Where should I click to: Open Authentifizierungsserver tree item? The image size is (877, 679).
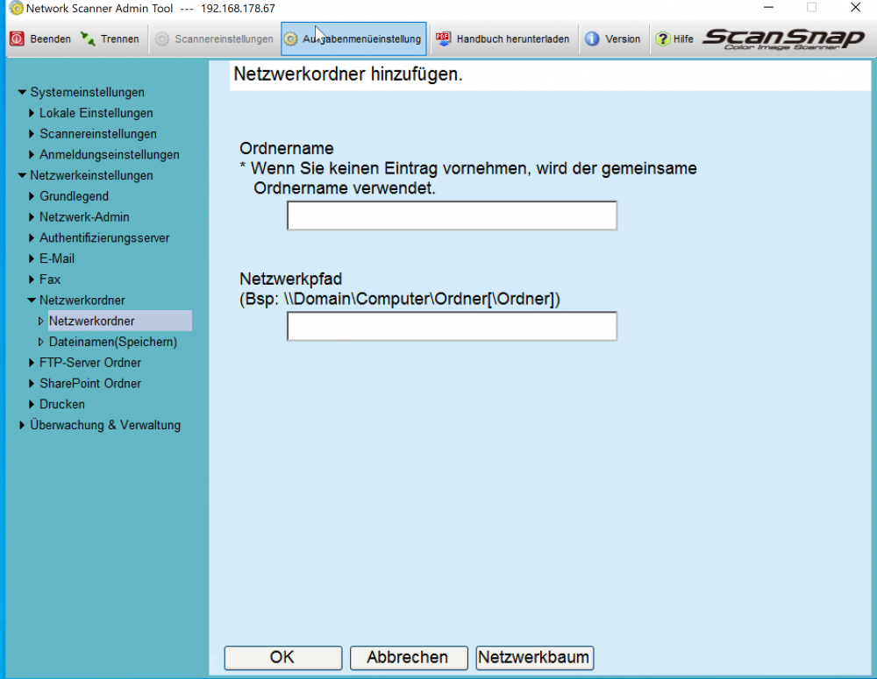pos(104,237)
